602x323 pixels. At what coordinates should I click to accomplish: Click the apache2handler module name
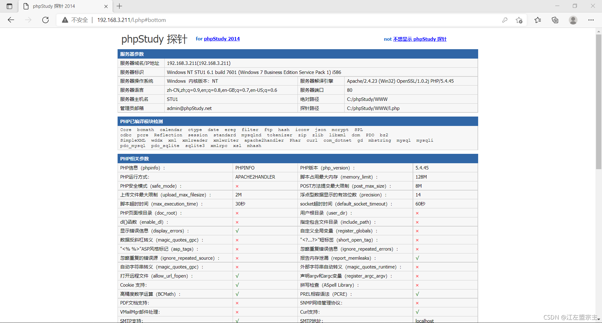(264, 140)
